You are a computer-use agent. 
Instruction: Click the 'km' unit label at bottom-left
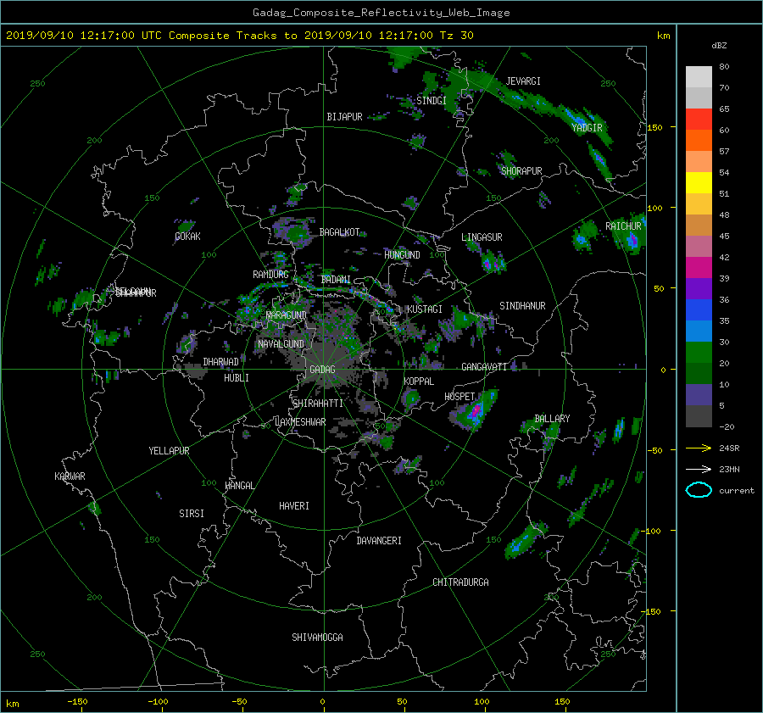click(x=12, y=704)
